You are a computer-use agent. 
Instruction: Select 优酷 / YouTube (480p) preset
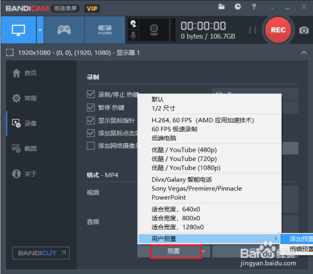(210, 150)
